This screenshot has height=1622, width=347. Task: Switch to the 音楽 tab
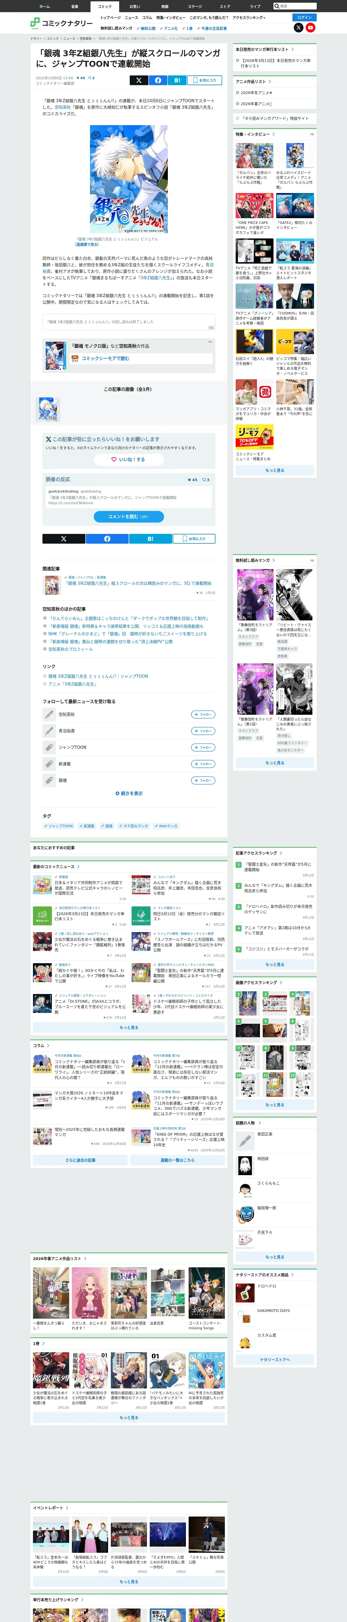pos(74,6)
